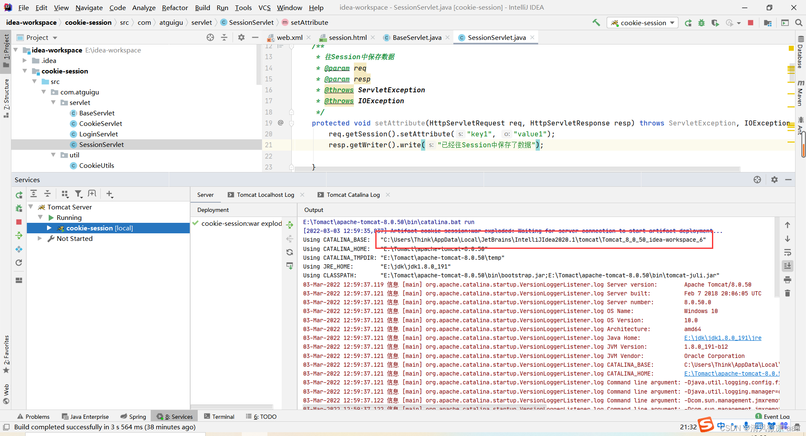The height and width of the screenshot is (436, 806).
Task: Click Debug icon in Services side toolbar
Action: tap(19, 208)
